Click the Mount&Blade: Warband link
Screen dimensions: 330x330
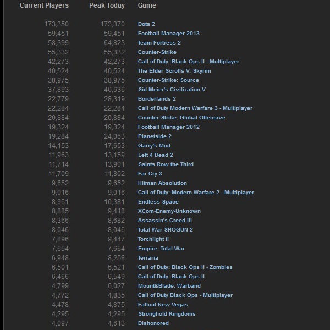[x=169, y=286]
